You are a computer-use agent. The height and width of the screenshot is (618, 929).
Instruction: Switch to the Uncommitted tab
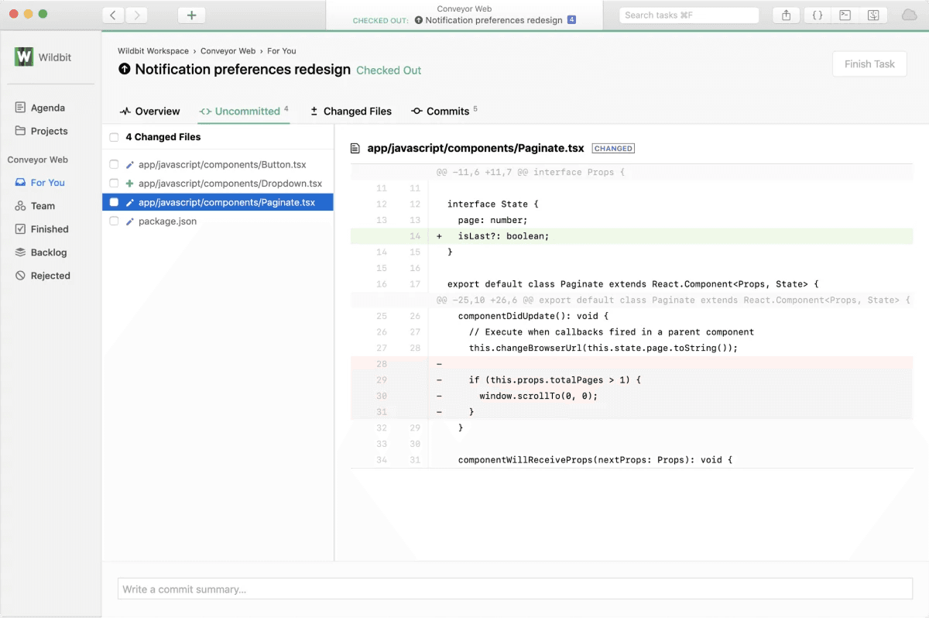(244, 112)
